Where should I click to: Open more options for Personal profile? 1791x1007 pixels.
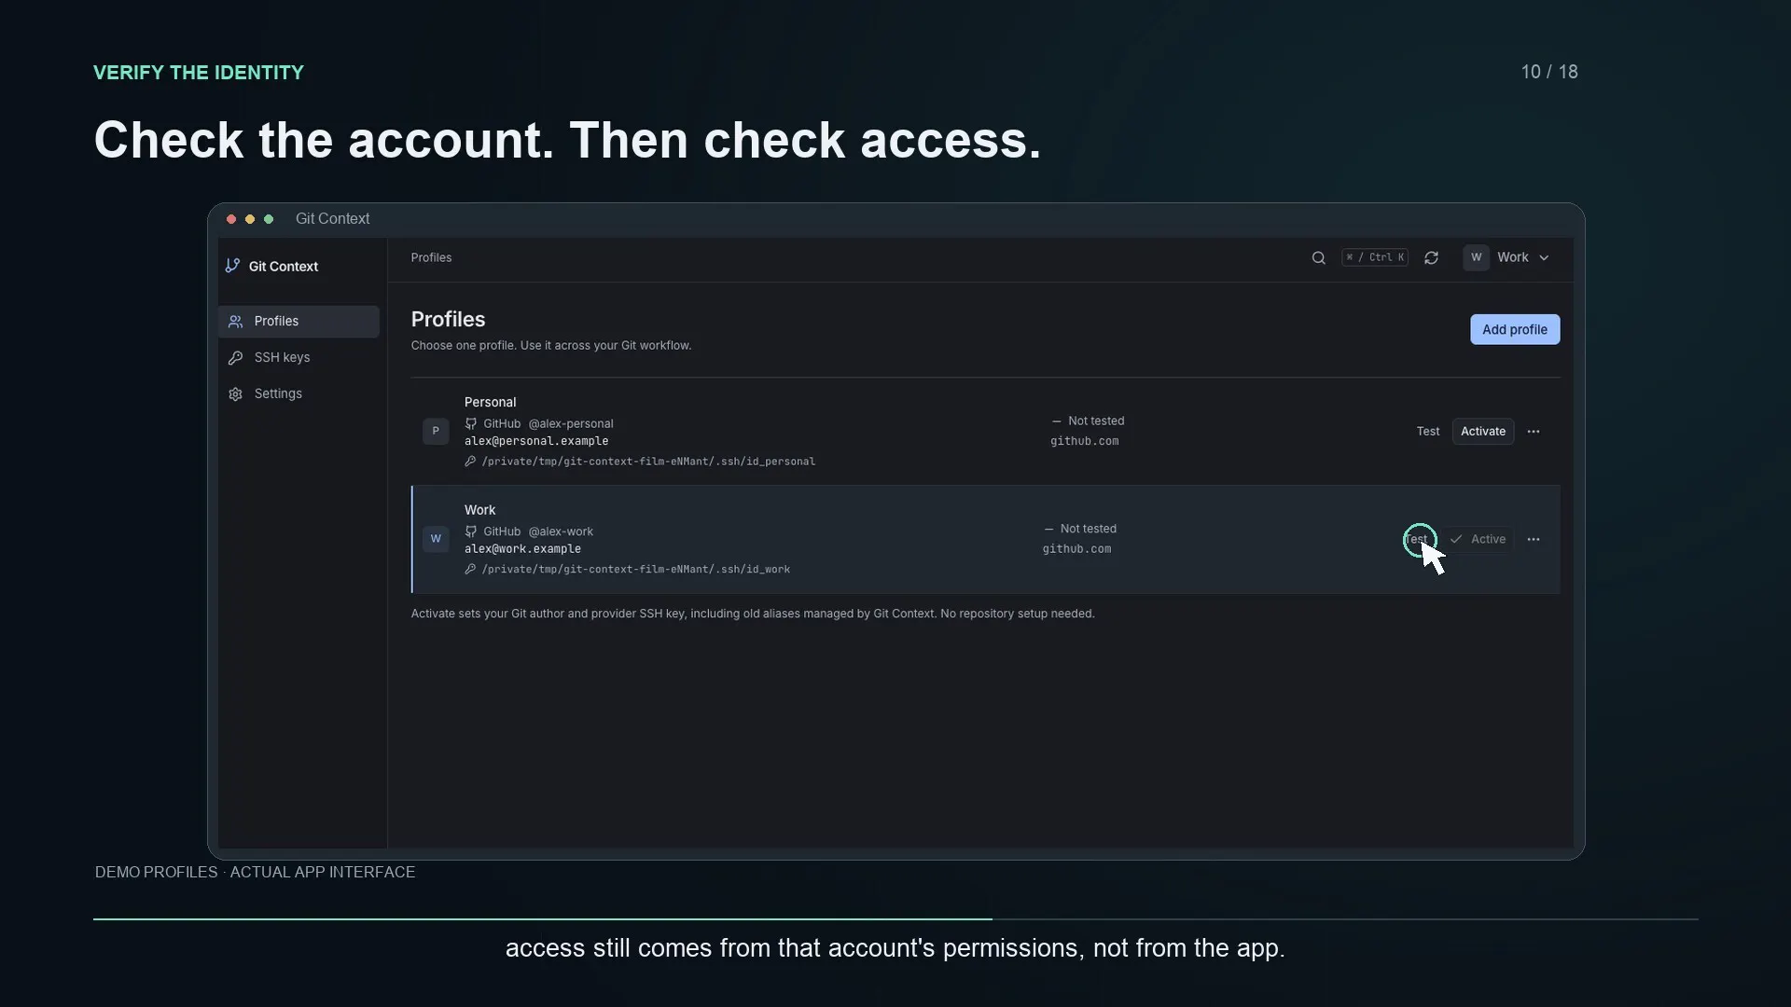[1534, 431]
